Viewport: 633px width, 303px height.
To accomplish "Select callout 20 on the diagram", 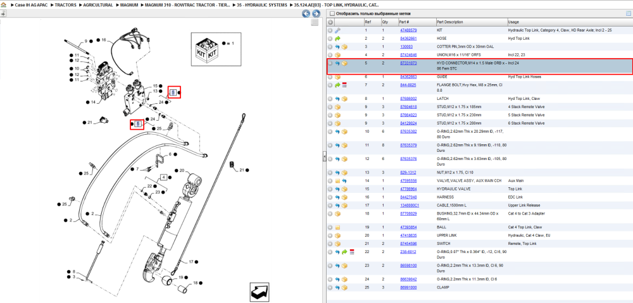I will tap(182, 170).
